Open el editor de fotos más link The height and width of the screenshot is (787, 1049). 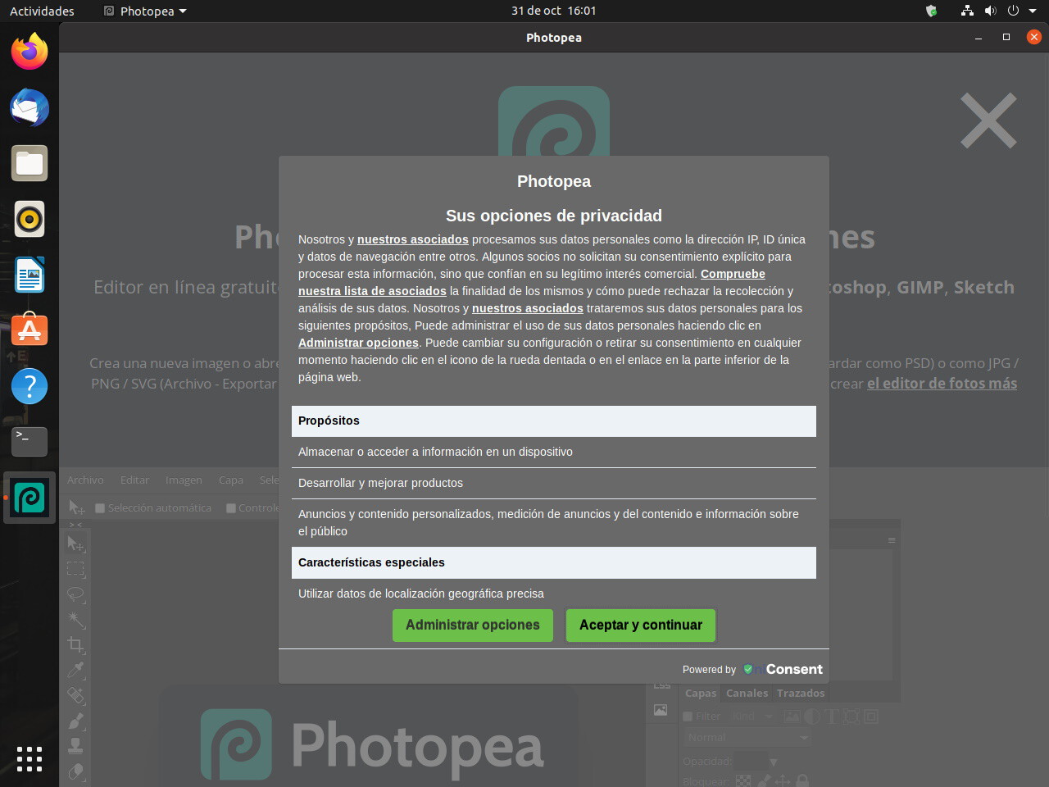pos(942,384)
